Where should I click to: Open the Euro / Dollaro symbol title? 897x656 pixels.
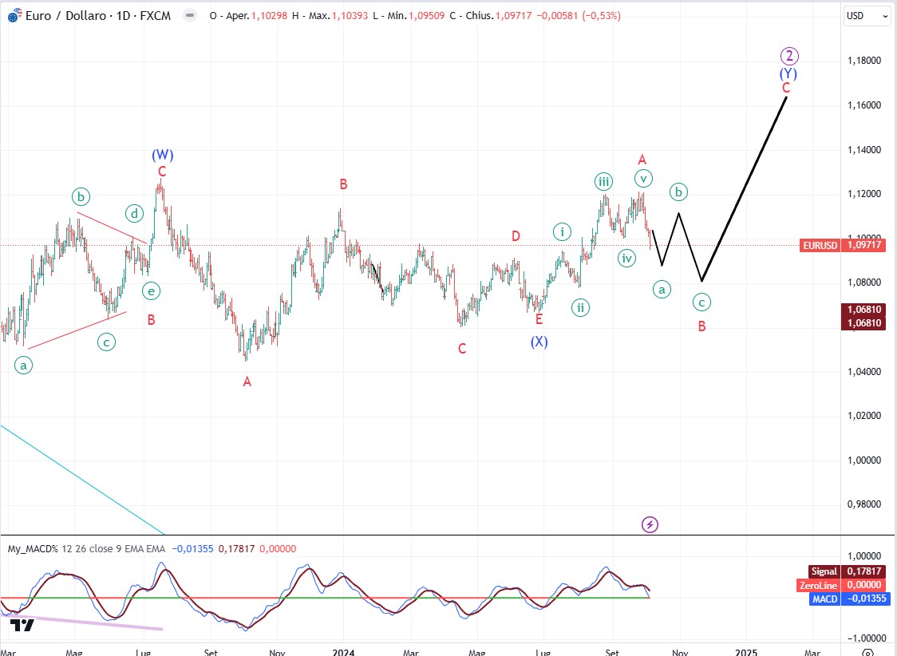click(x=98, y=15)
